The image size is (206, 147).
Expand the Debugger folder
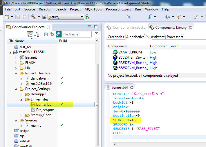click(21, 94)
